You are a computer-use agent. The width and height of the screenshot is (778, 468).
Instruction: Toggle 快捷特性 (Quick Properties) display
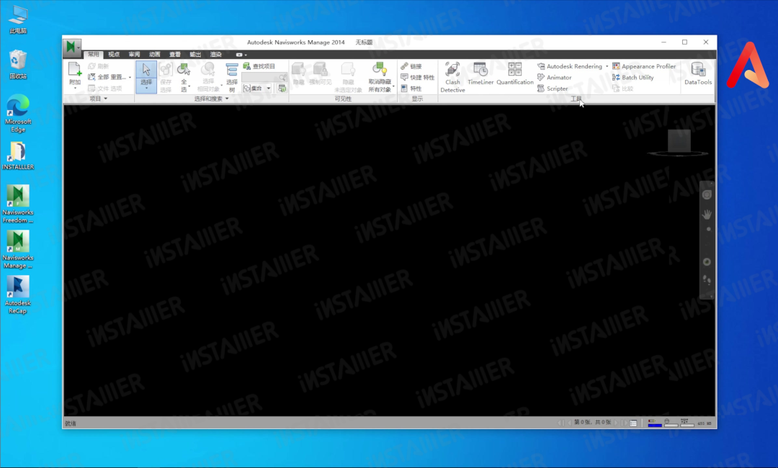[x=417, y=77]
